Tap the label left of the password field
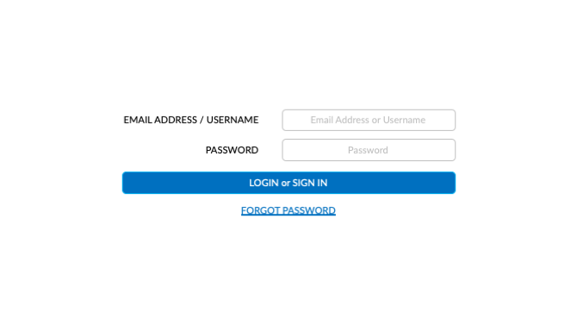Viewport: 577px width, 325px height. coord(232,150)
